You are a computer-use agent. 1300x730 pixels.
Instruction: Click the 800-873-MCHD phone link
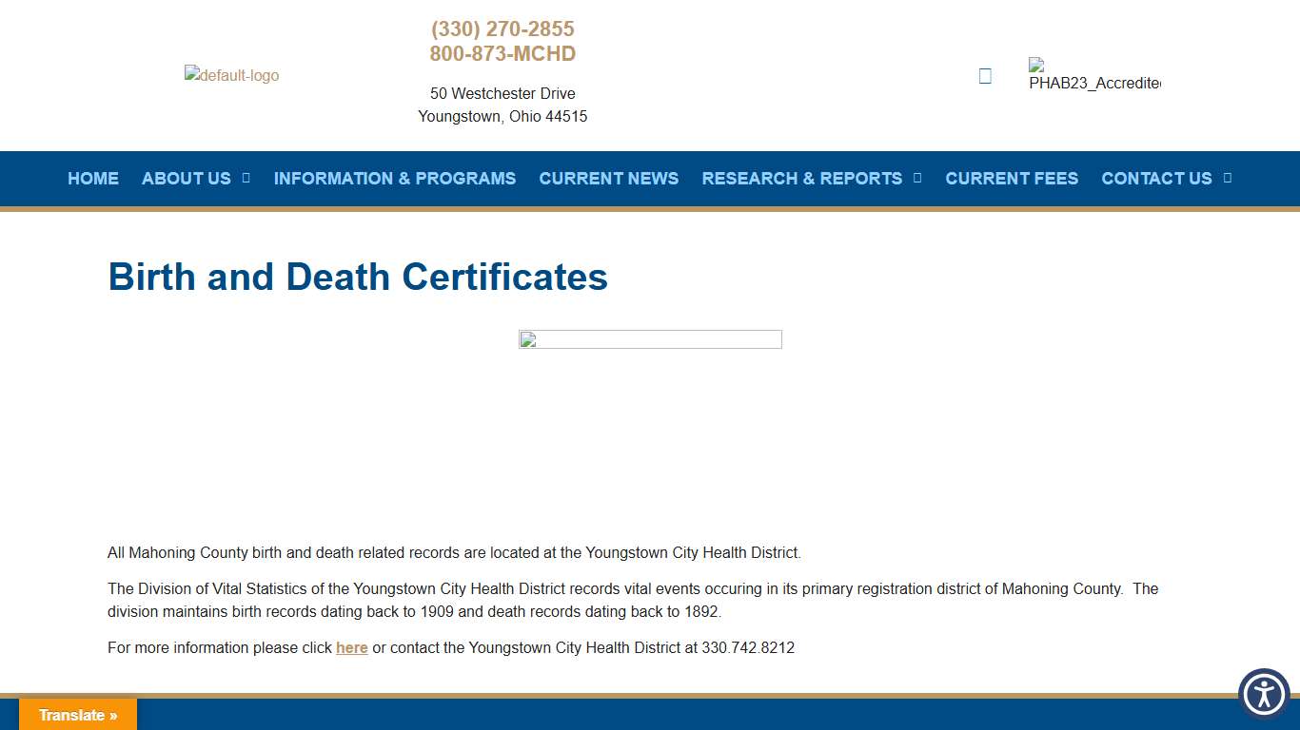click(502, 53)
